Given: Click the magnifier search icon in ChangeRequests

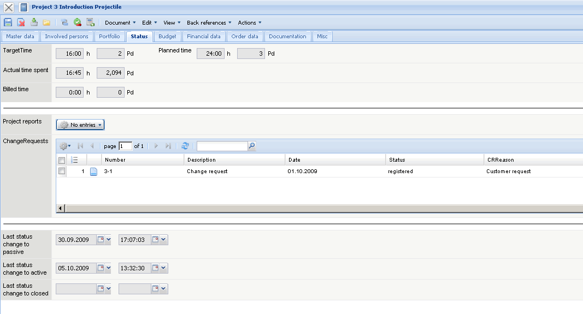Looking at the screenshot, I should coord(251,146).
